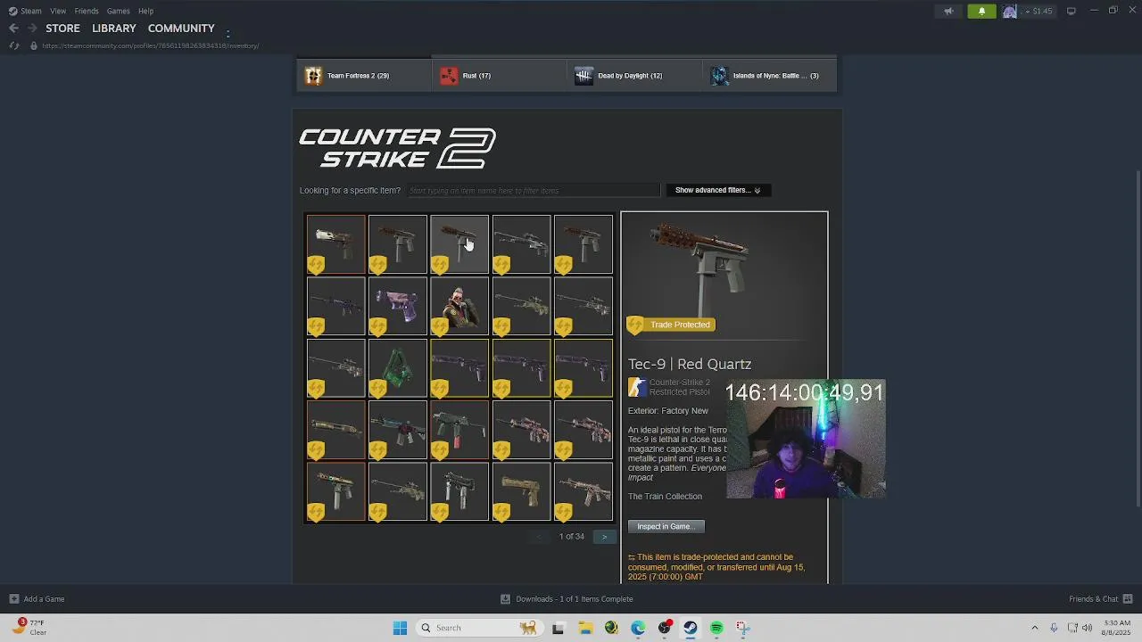Viewport: 1142px width, 642px height.
Task: Open Spotify from the taskbar
Action: 716,628
